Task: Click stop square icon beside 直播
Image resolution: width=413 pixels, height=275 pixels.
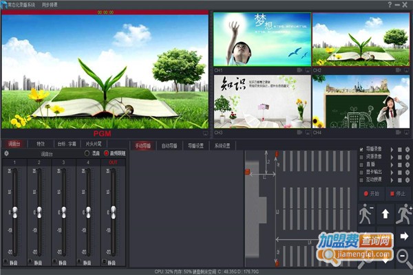Action: pyautogui.click(x=400, y=164)
